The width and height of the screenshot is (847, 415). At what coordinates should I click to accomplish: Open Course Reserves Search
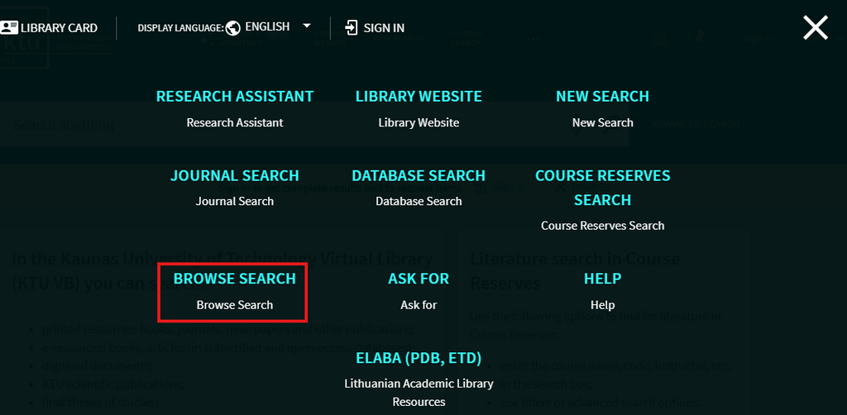(x=602, y=188)
